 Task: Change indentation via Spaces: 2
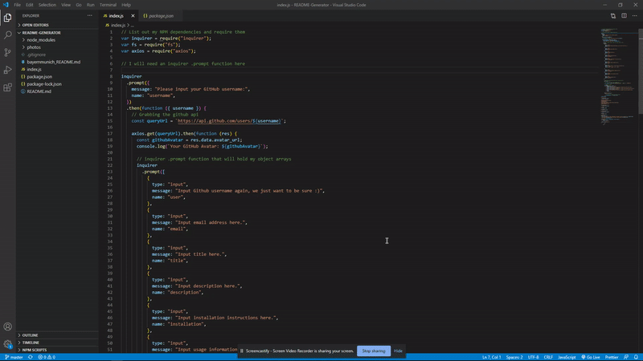coord(514,357)
